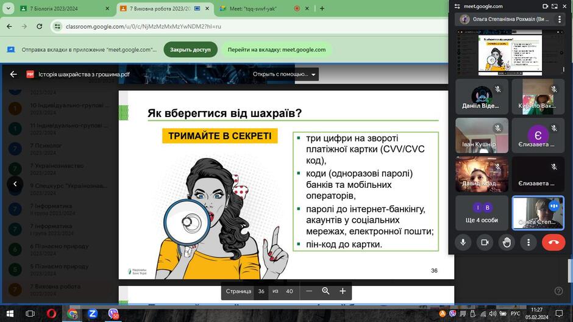Close the Meet tqq-svwf-yak tab
The image size is (573, 322).
[307, 9]
